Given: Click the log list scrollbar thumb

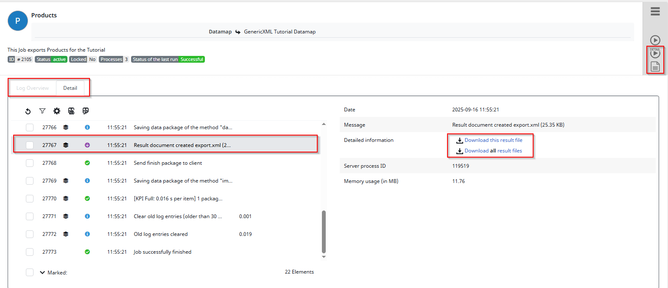Looking at the screenshot, I should tap(324, 231).
